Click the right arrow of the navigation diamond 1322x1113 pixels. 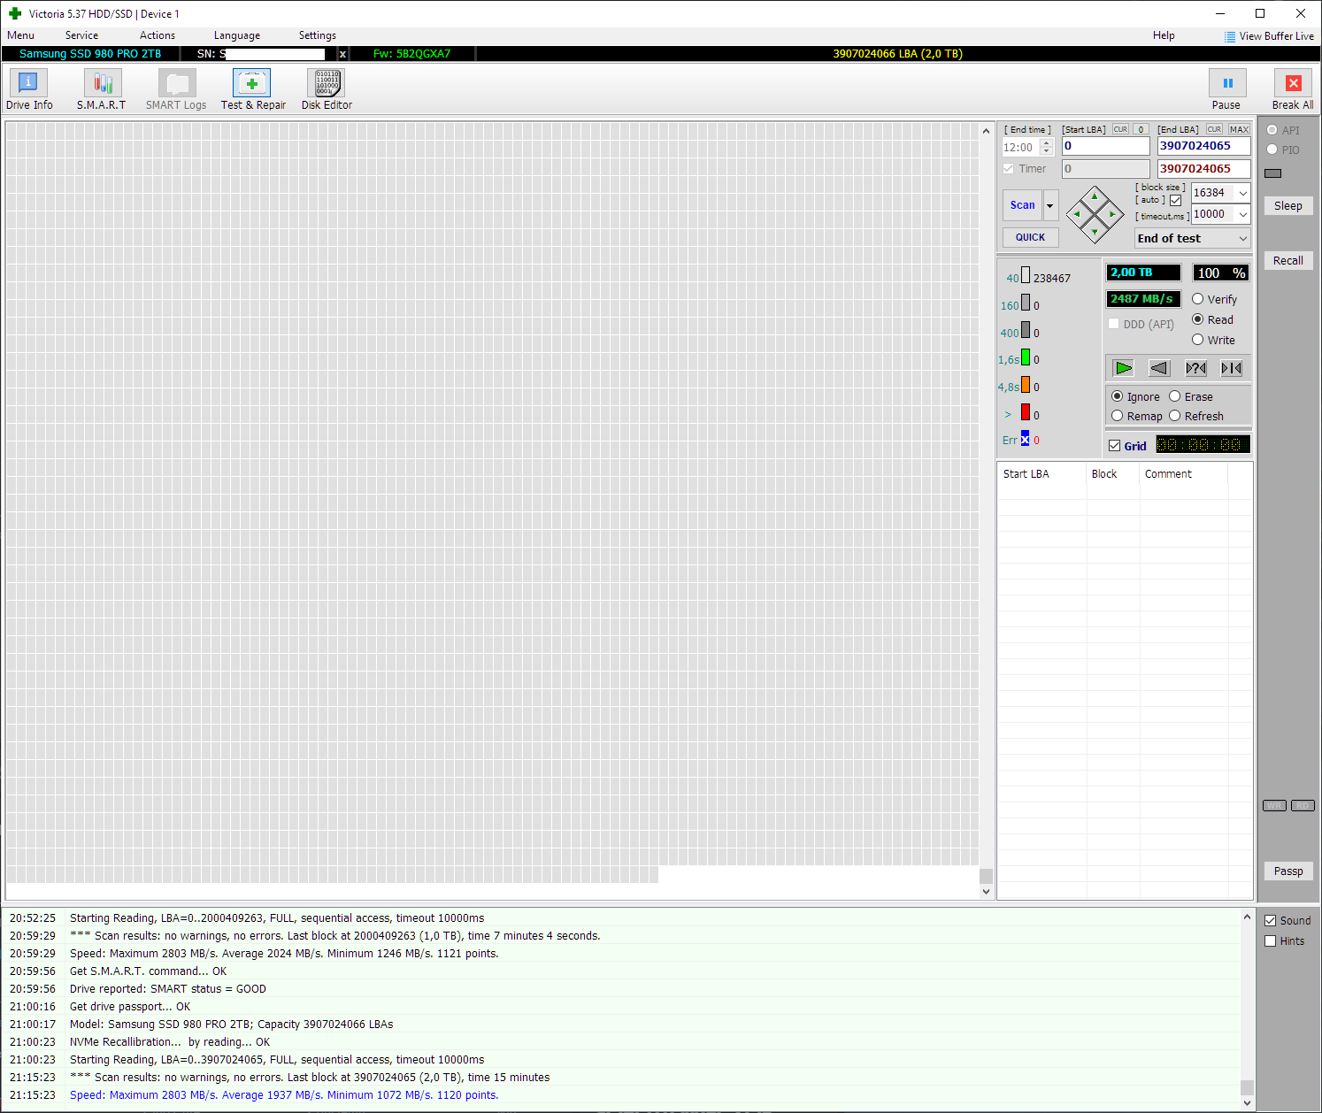click(1112, 214)
